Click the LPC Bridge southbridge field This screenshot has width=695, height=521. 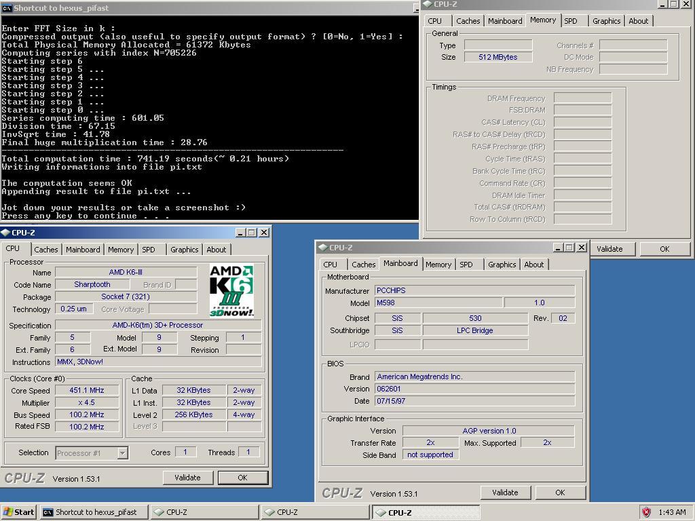(475, 330)
